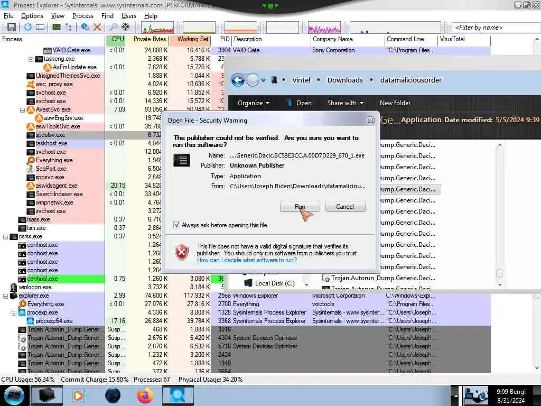Click the blue Back arrow in Explorer window
Viewport: 541px width, 406px height.
click(x=238, y=80)
